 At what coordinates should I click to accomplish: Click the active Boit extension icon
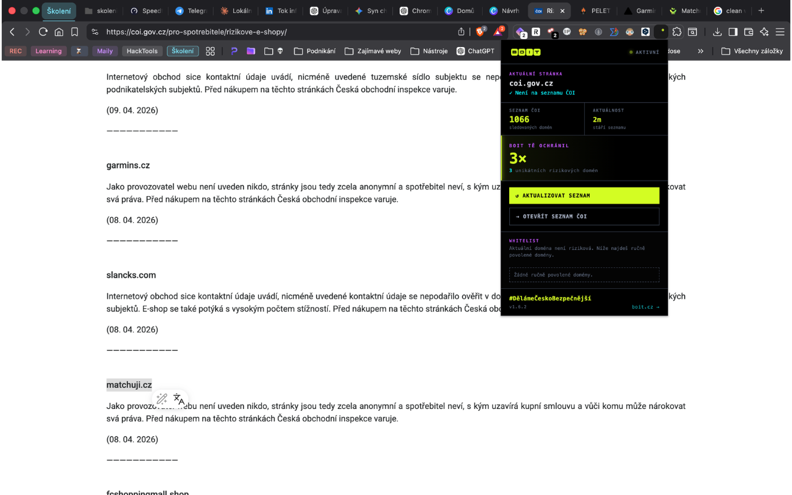point(661,31)
